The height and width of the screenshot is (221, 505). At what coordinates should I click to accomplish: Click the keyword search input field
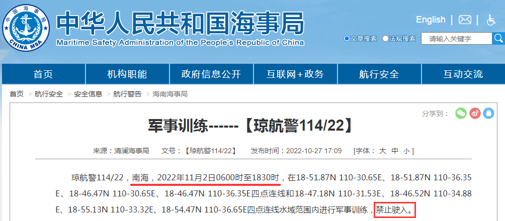point(456,39)
